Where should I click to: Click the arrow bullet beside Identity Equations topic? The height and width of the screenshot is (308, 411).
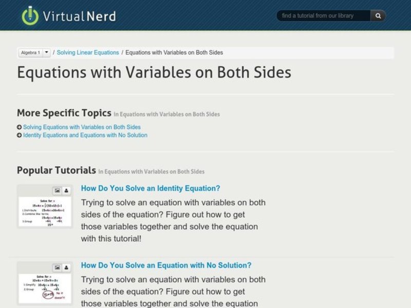pyautogui.click(x=19, y=135)
